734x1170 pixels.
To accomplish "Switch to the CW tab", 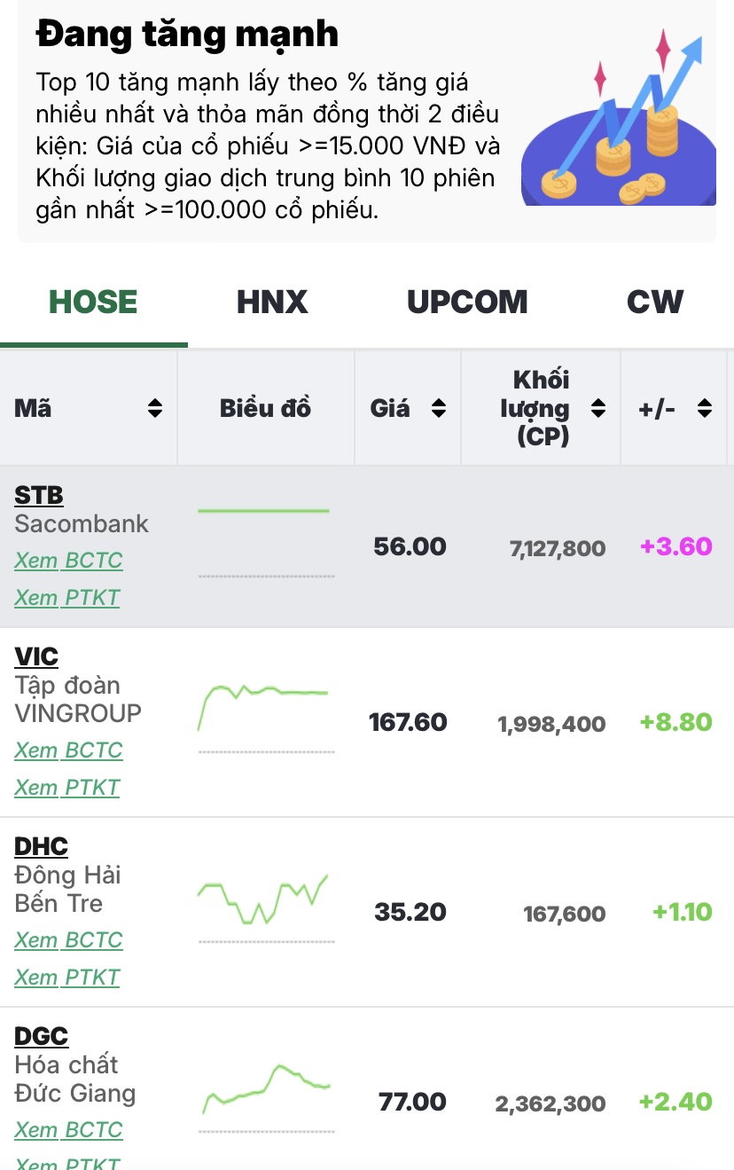I will tap(655, 302).
